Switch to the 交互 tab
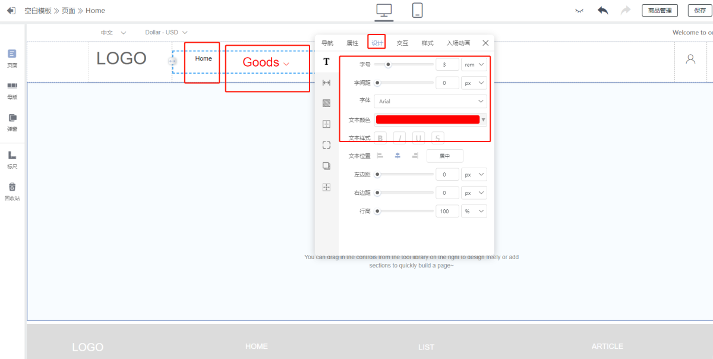The height and width of the screenshot is (359, 713). point(402,43)
